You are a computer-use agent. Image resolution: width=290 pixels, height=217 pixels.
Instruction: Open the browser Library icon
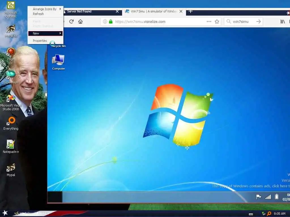tap(283, 21)
